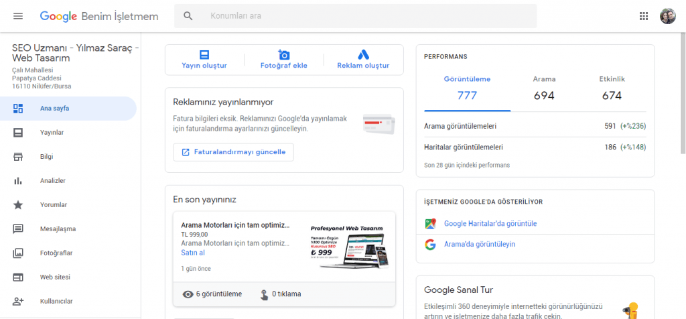This screenshot has width=686, height=319.
Task: Click the Reklam oluştur Ads icon
Action: coord(363,55)
